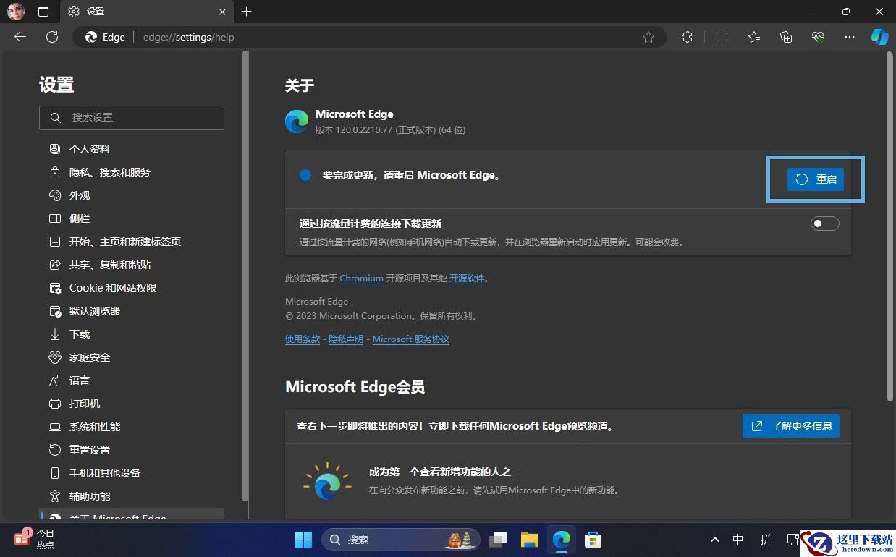Open the 开源软件 link
This screenshot has height=557, width=896.
point(467,278)
